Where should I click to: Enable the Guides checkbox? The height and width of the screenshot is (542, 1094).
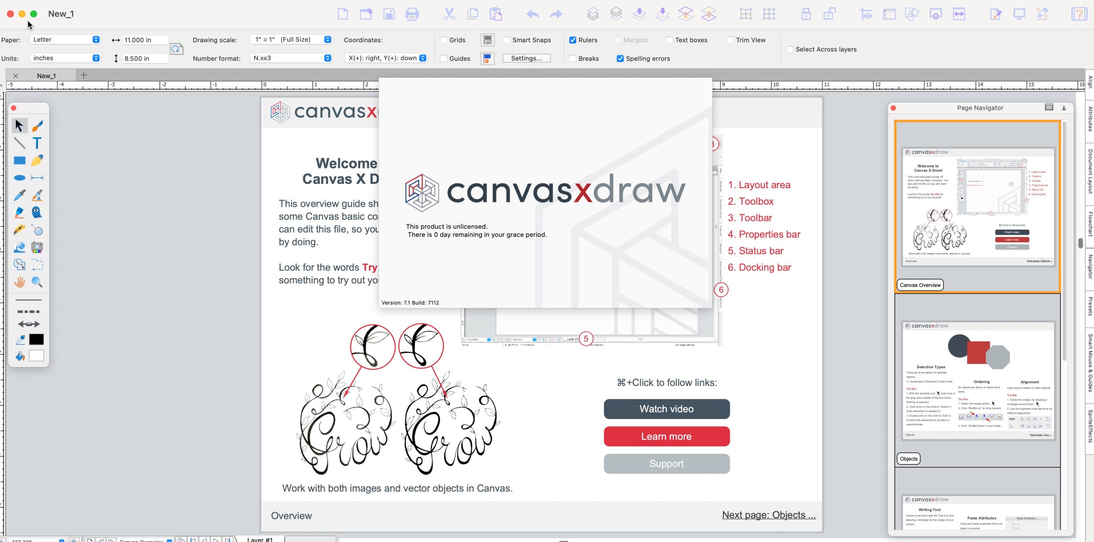(444, 59)
